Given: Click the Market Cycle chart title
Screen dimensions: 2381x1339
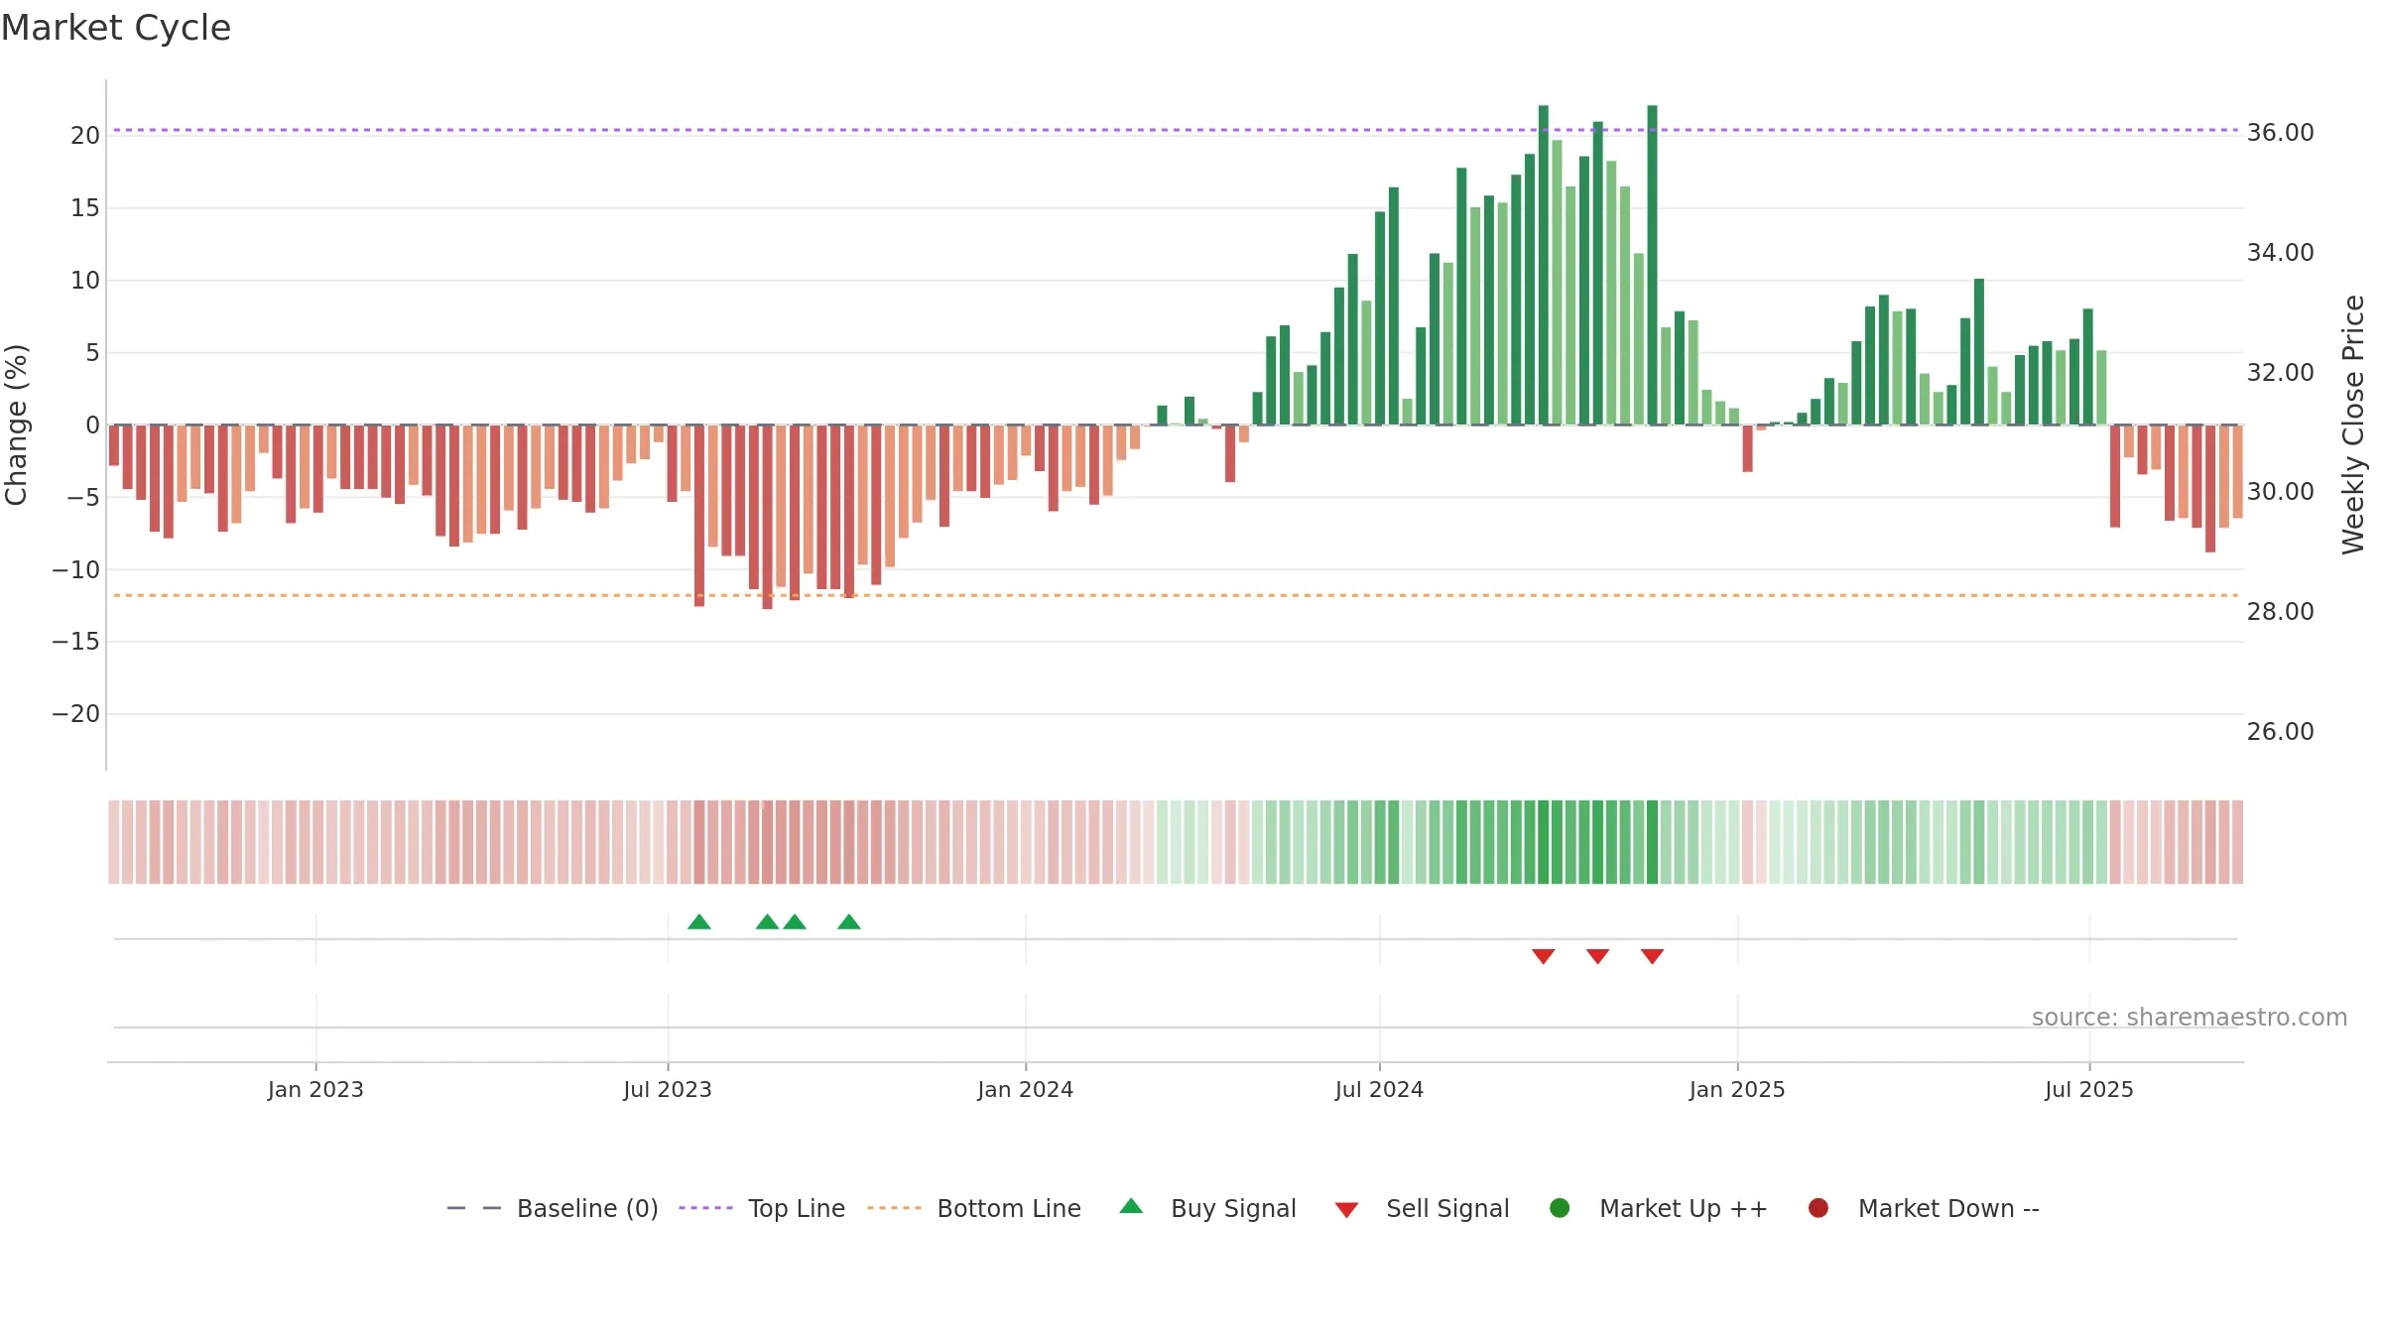Looking at the screenshot, I should (x=116, y=28).
